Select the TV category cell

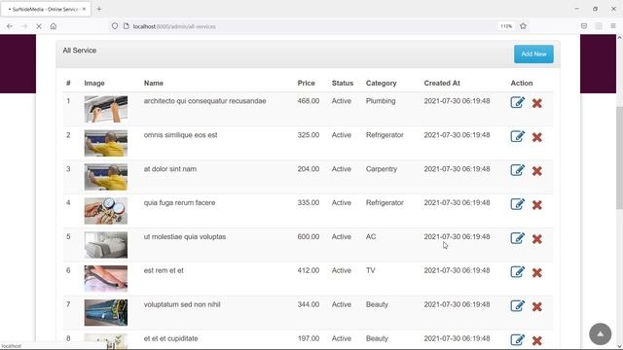[370, 270]
